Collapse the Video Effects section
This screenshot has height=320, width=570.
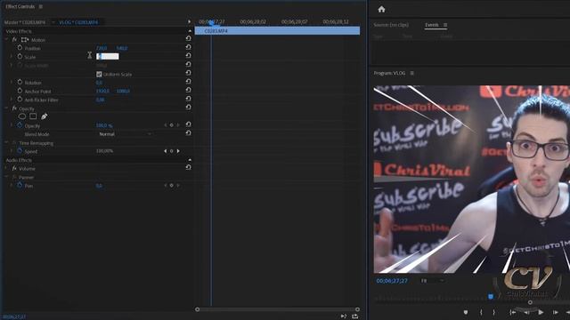[x=190, y=31]
